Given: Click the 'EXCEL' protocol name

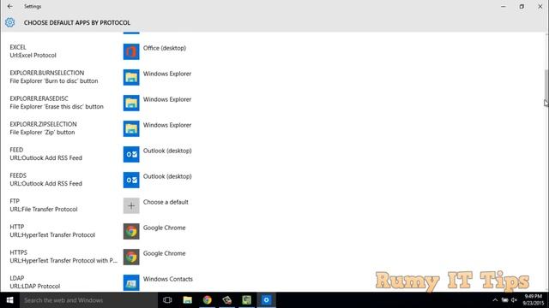Looking at the screenshot, I should [x=18, y=47].
